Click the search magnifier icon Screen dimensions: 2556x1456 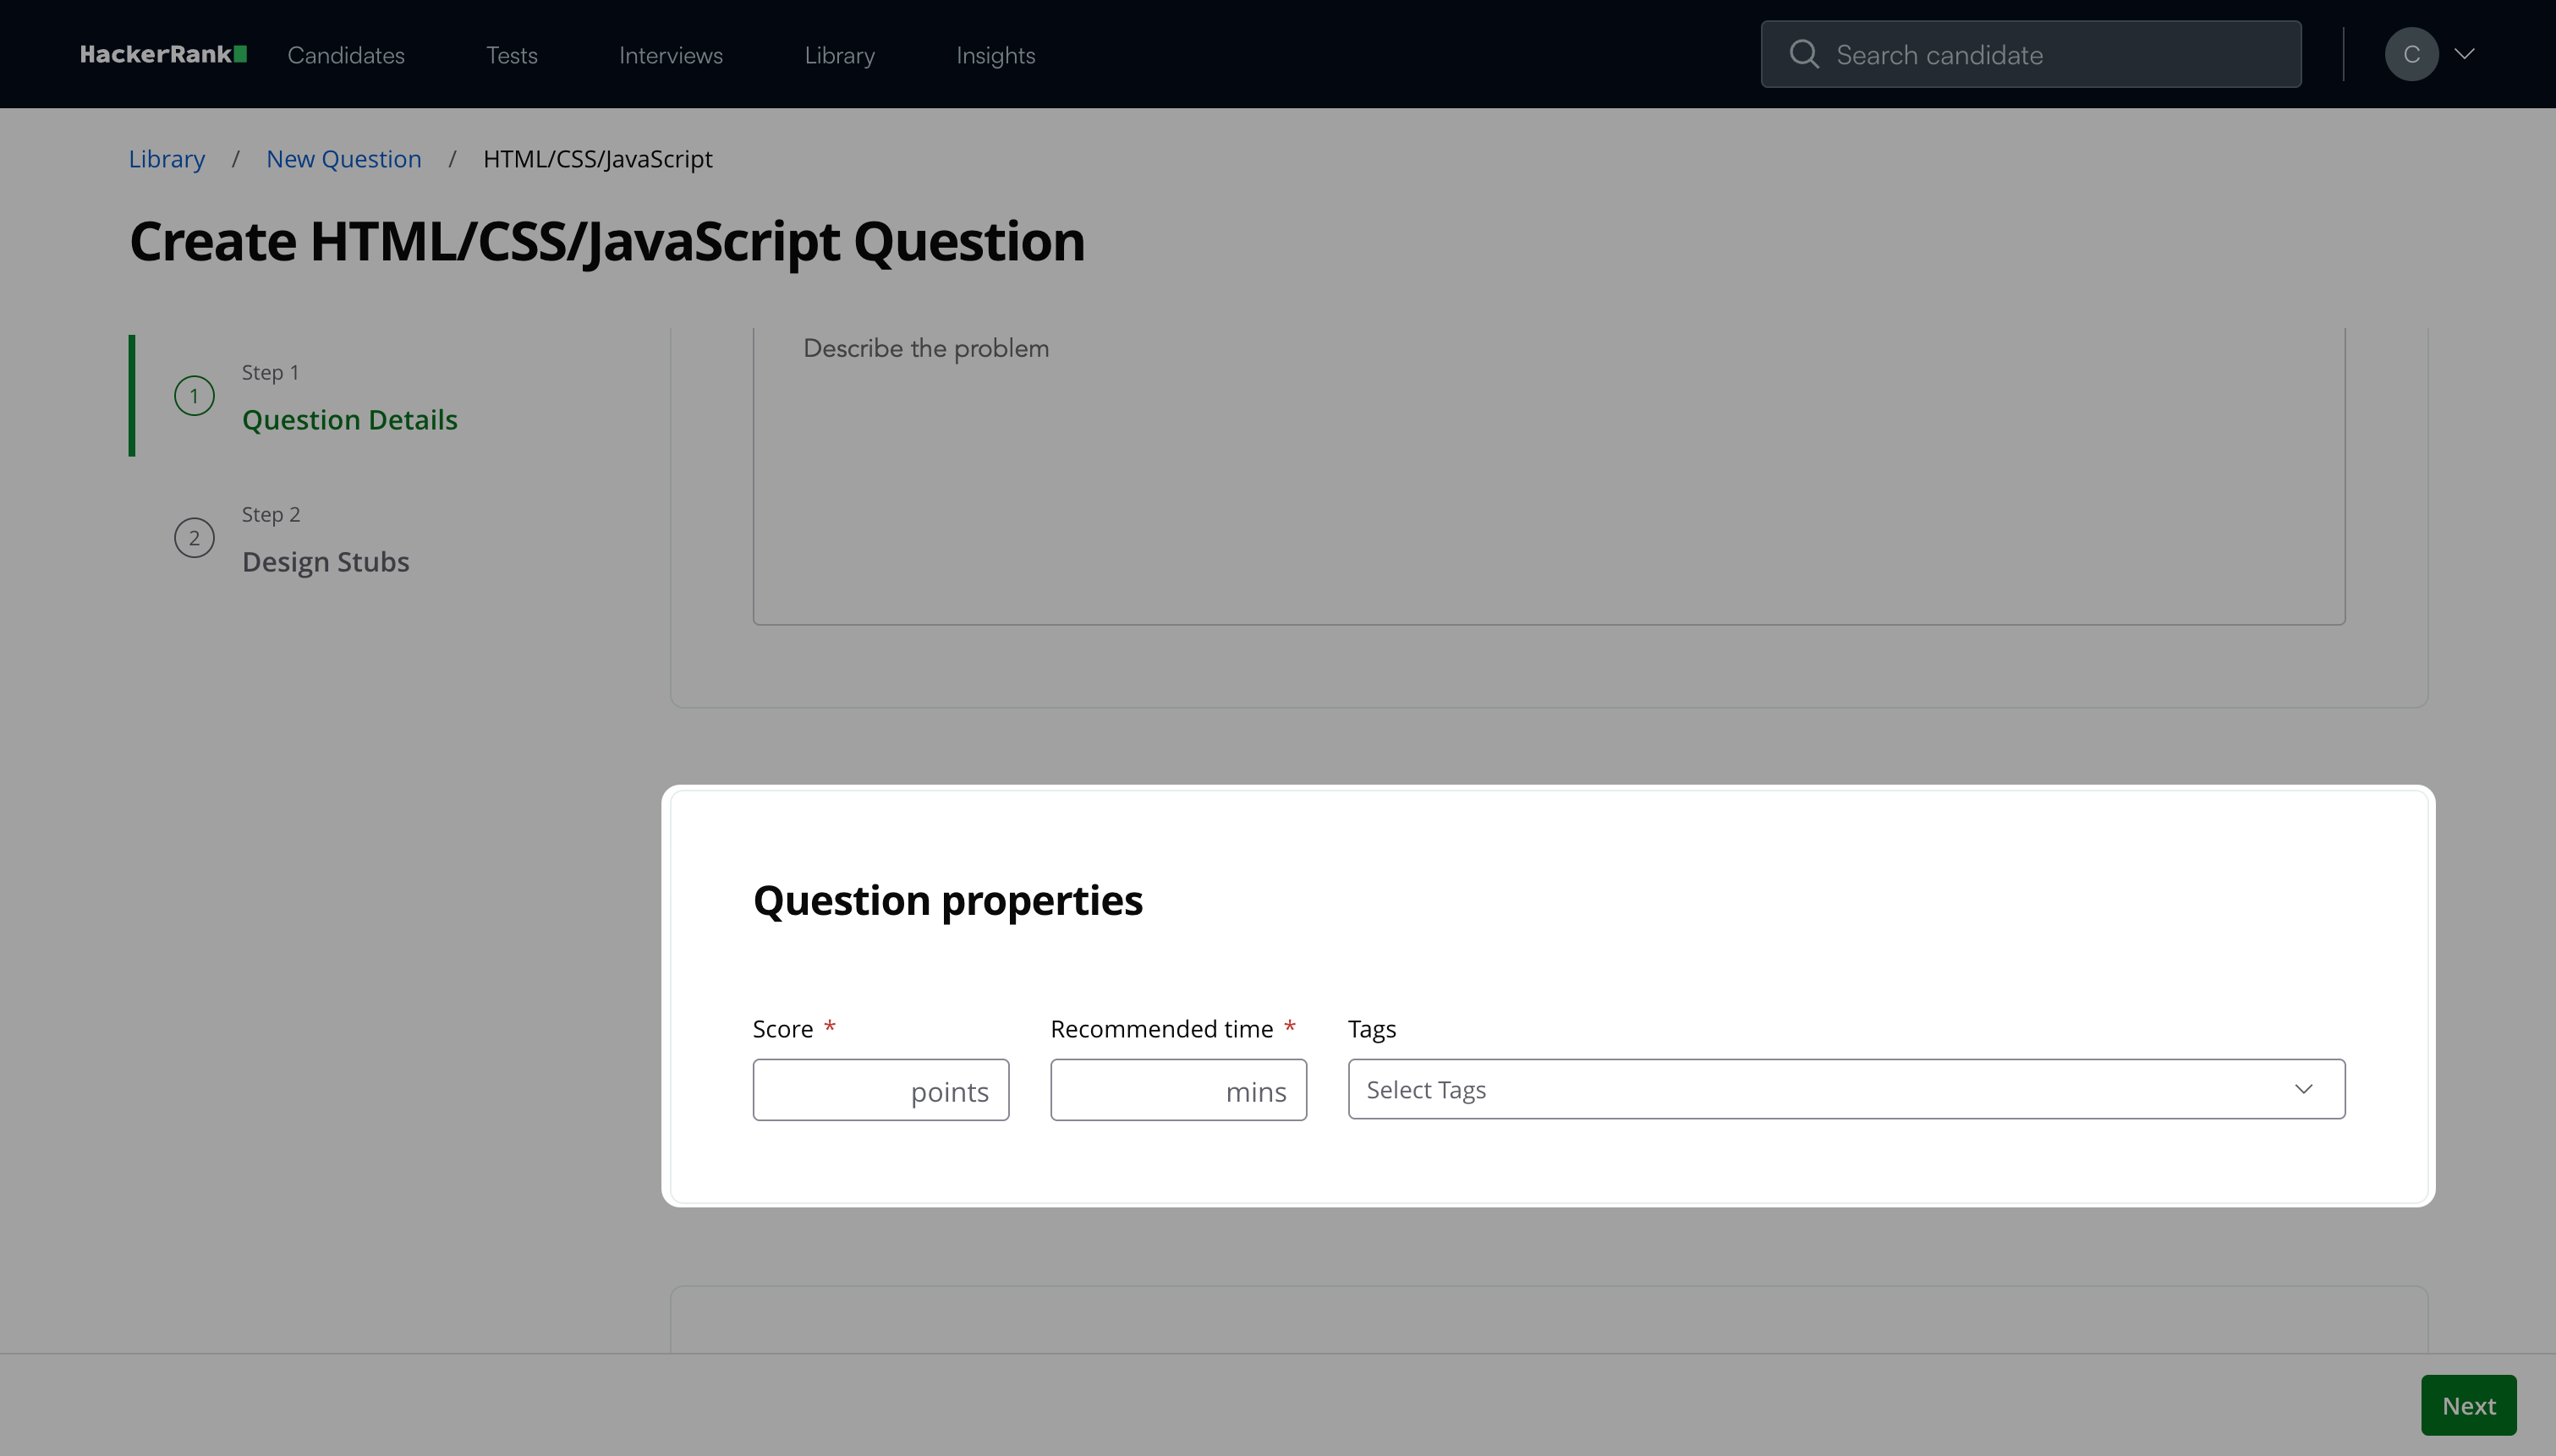1803,54
